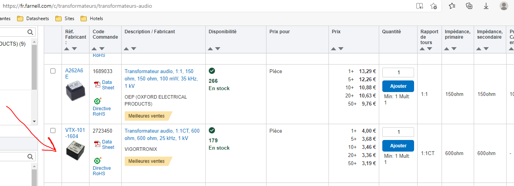514x186 pixels.
Task: Open the Hotels bookmarks folder
Action: 92,19
